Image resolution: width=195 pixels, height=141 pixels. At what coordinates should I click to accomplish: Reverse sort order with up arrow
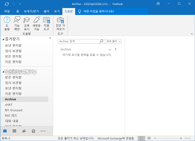click(116, 49)
